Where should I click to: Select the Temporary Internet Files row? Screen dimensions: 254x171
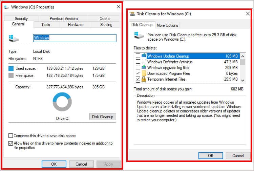tap(187, 79)
